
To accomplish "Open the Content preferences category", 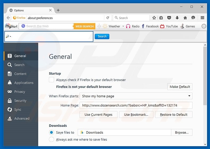I will point(21,74).
